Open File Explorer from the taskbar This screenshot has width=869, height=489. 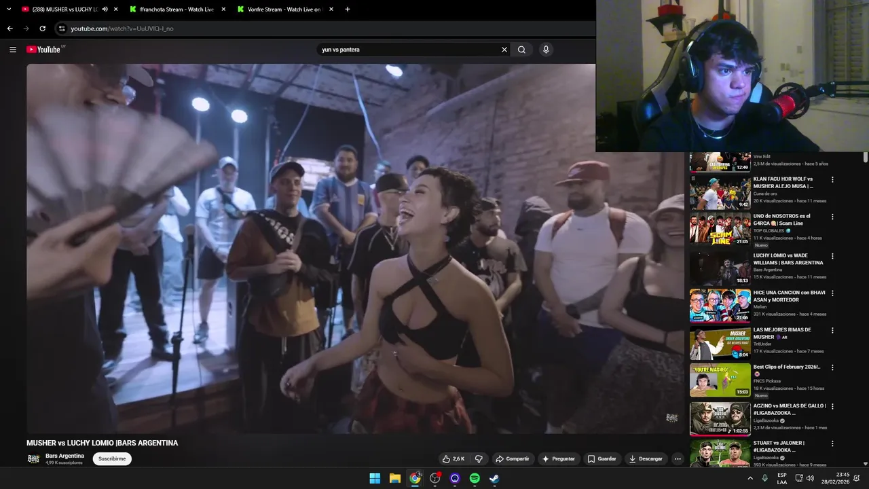coord(394,478)
